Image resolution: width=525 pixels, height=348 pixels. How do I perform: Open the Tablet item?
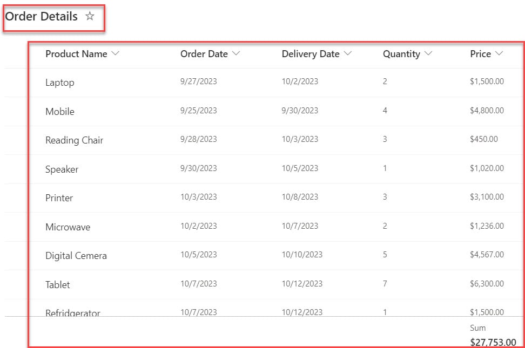pyautogui.click(x=58, y=285)
